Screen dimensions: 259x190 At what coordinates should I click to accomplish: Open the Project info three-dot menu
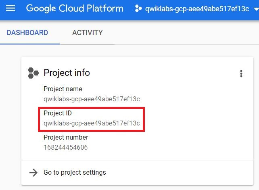[241, 73]
